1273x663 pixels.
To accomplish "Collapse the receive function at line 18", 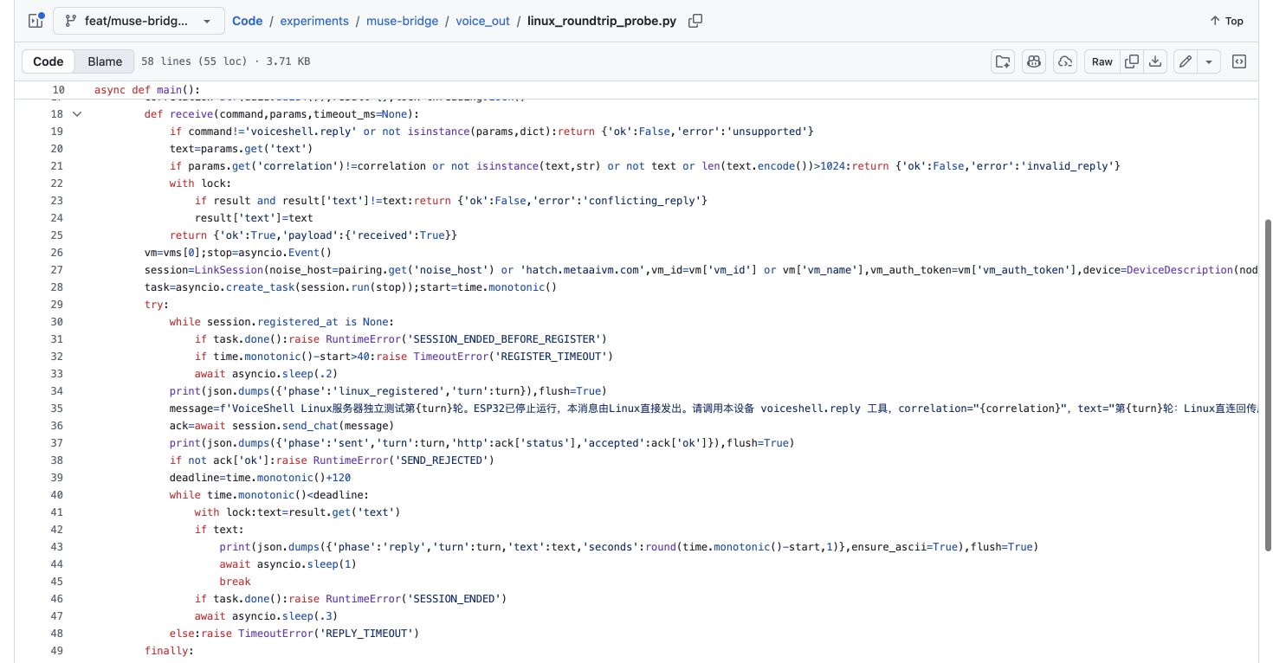I will (x=77, y=113).
